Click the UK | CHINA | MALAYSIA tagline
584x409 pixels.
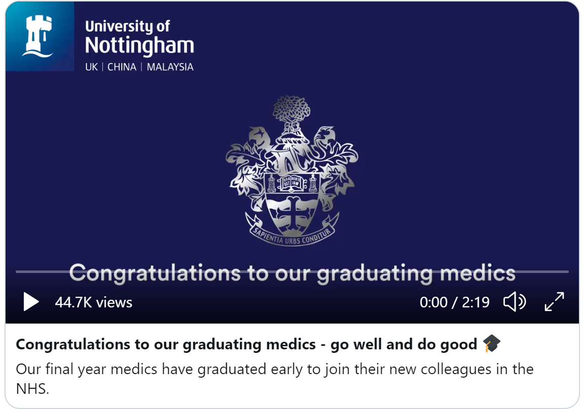coord(139,67)
